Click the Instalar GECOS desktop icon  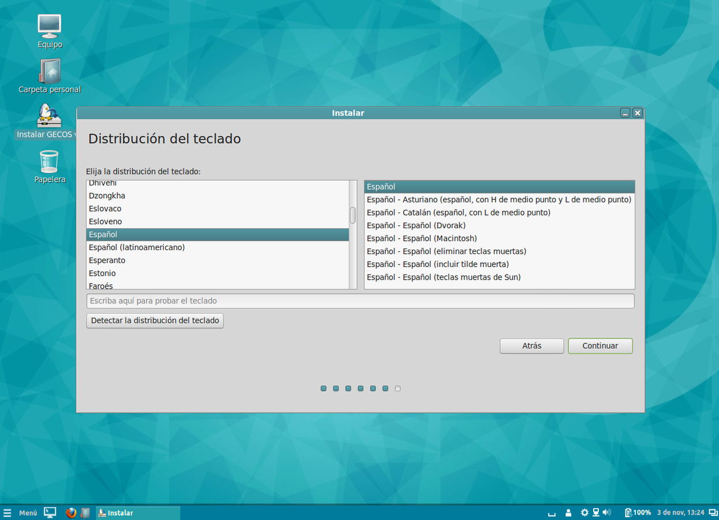tap(49, 117)
